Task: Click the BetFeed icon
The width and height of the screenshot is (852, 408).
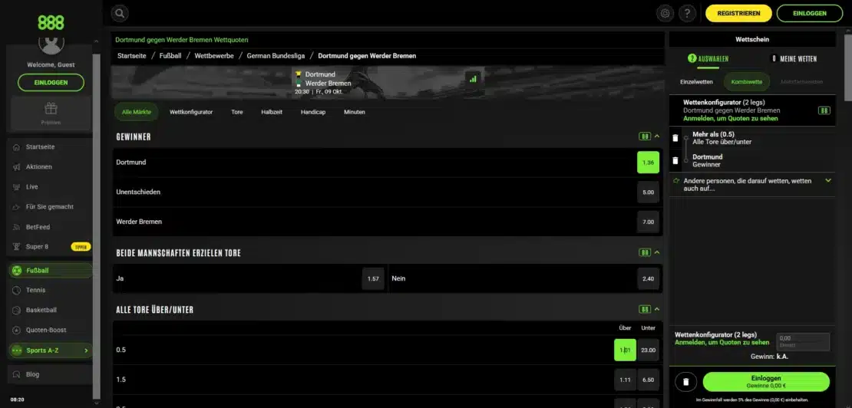Action: coord(16,227)
